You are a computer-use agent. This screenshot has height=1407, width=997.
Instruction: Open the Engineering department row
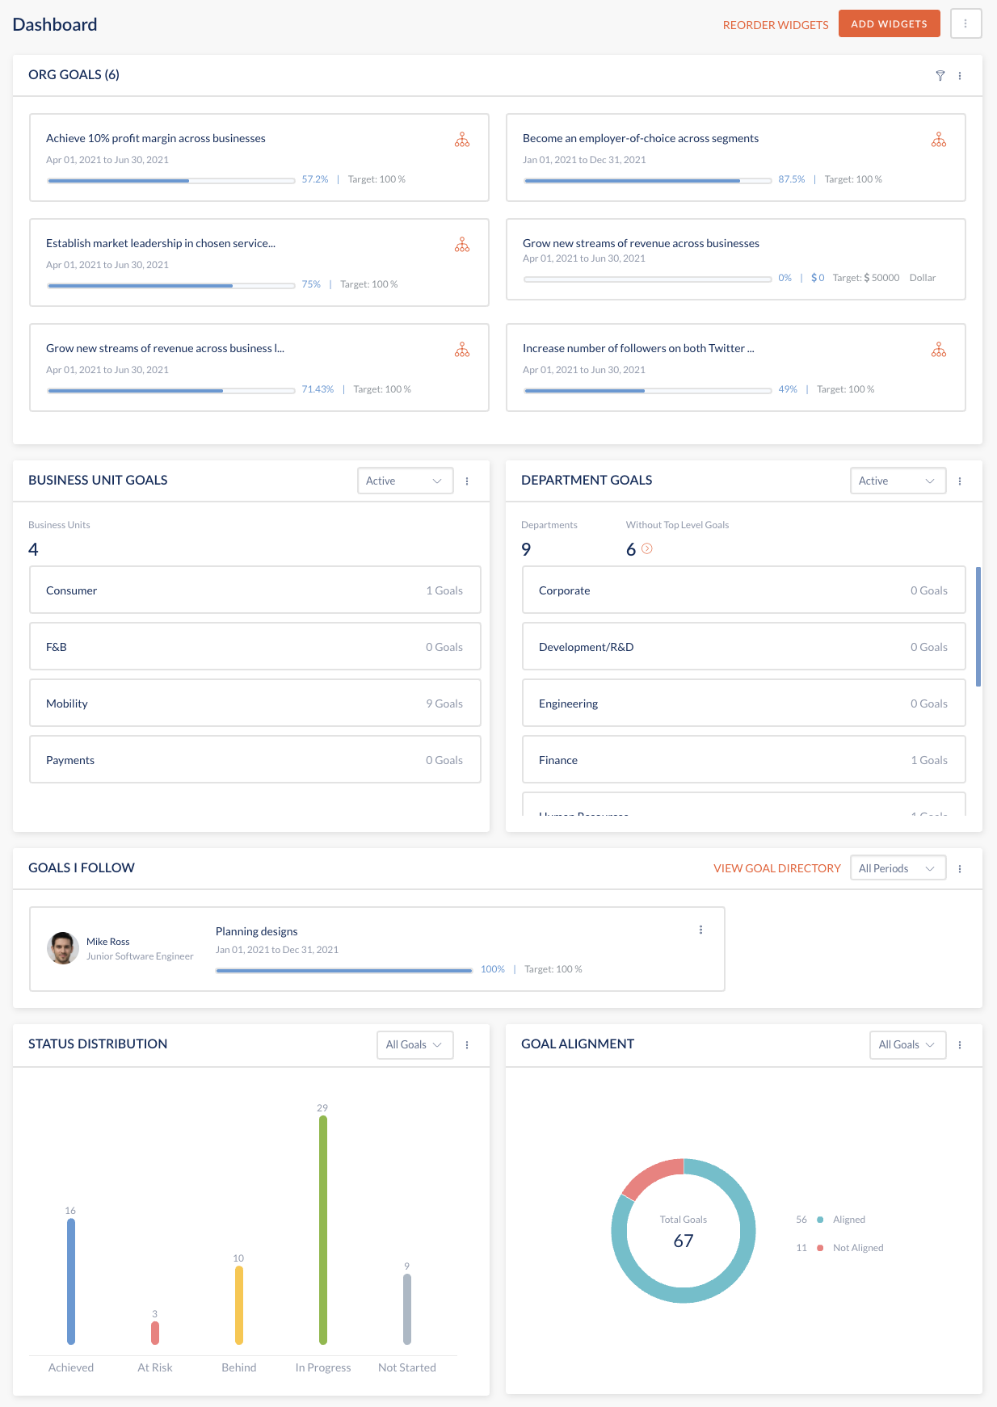(744, 703)
